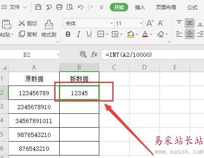Select column B header
The height and width of the screenshot is (158, 204).
click(79, 67)
